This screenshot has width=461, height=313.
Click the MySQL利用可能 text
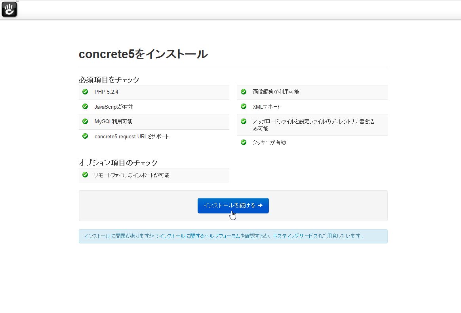pos(114,121)
